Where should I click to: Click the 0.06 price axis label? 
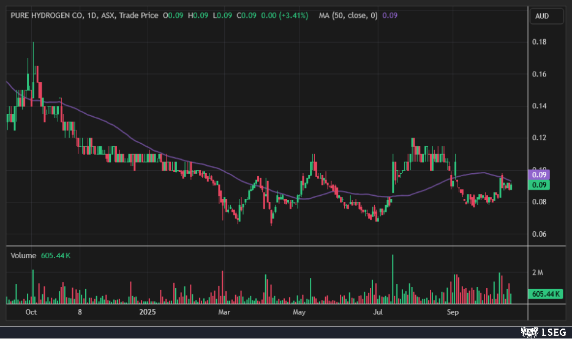click(x=539, y=234)
